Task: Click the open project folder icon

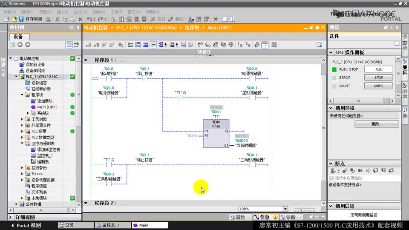Action: coord(14,19)
